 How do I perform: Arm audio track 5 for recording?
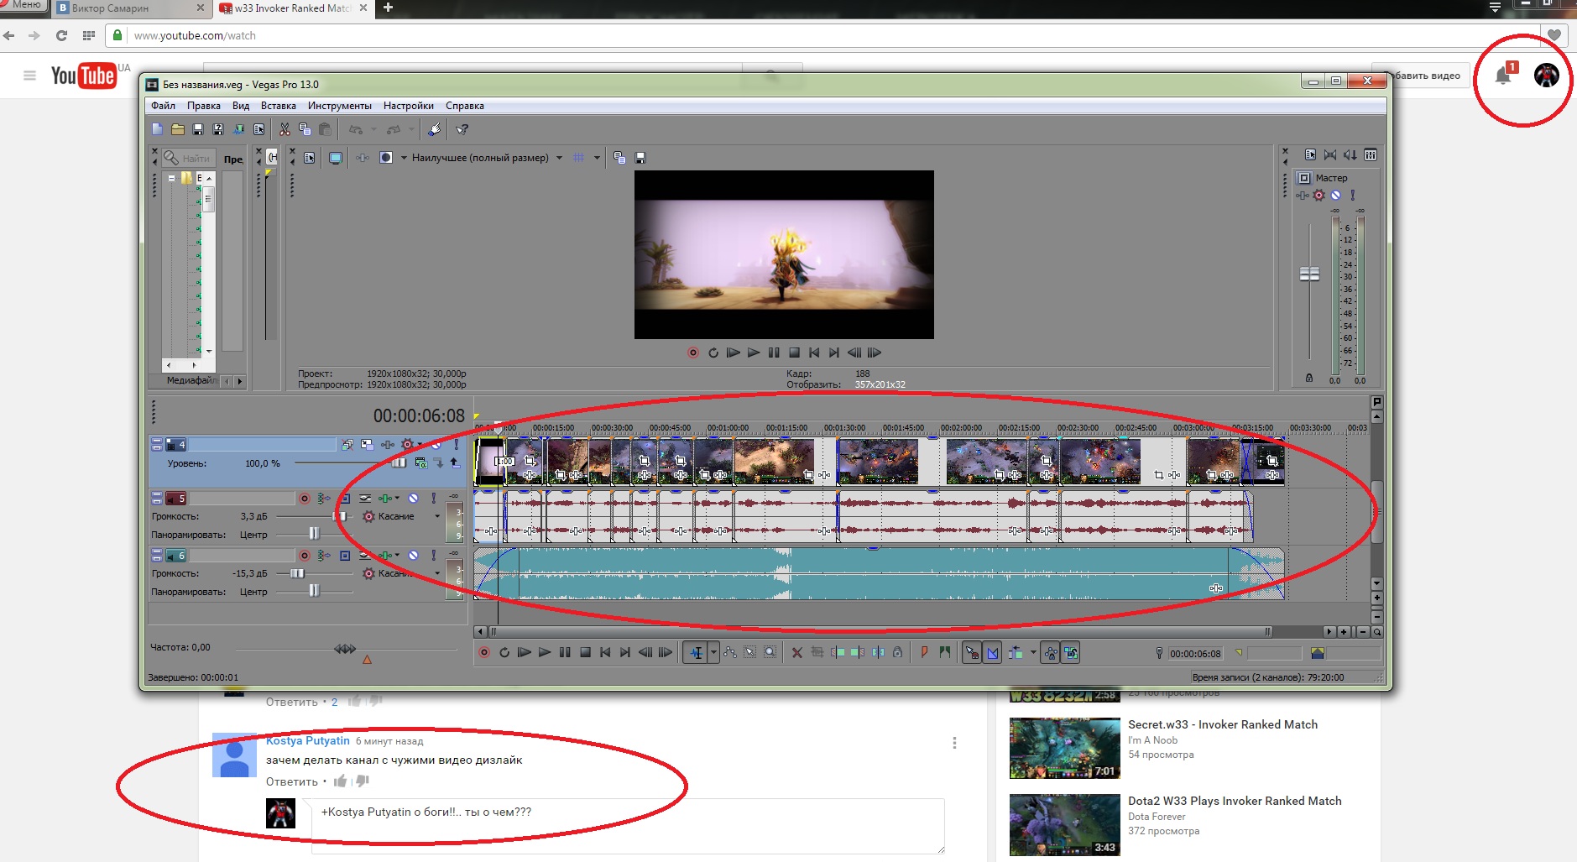click(x=305, y=498)
